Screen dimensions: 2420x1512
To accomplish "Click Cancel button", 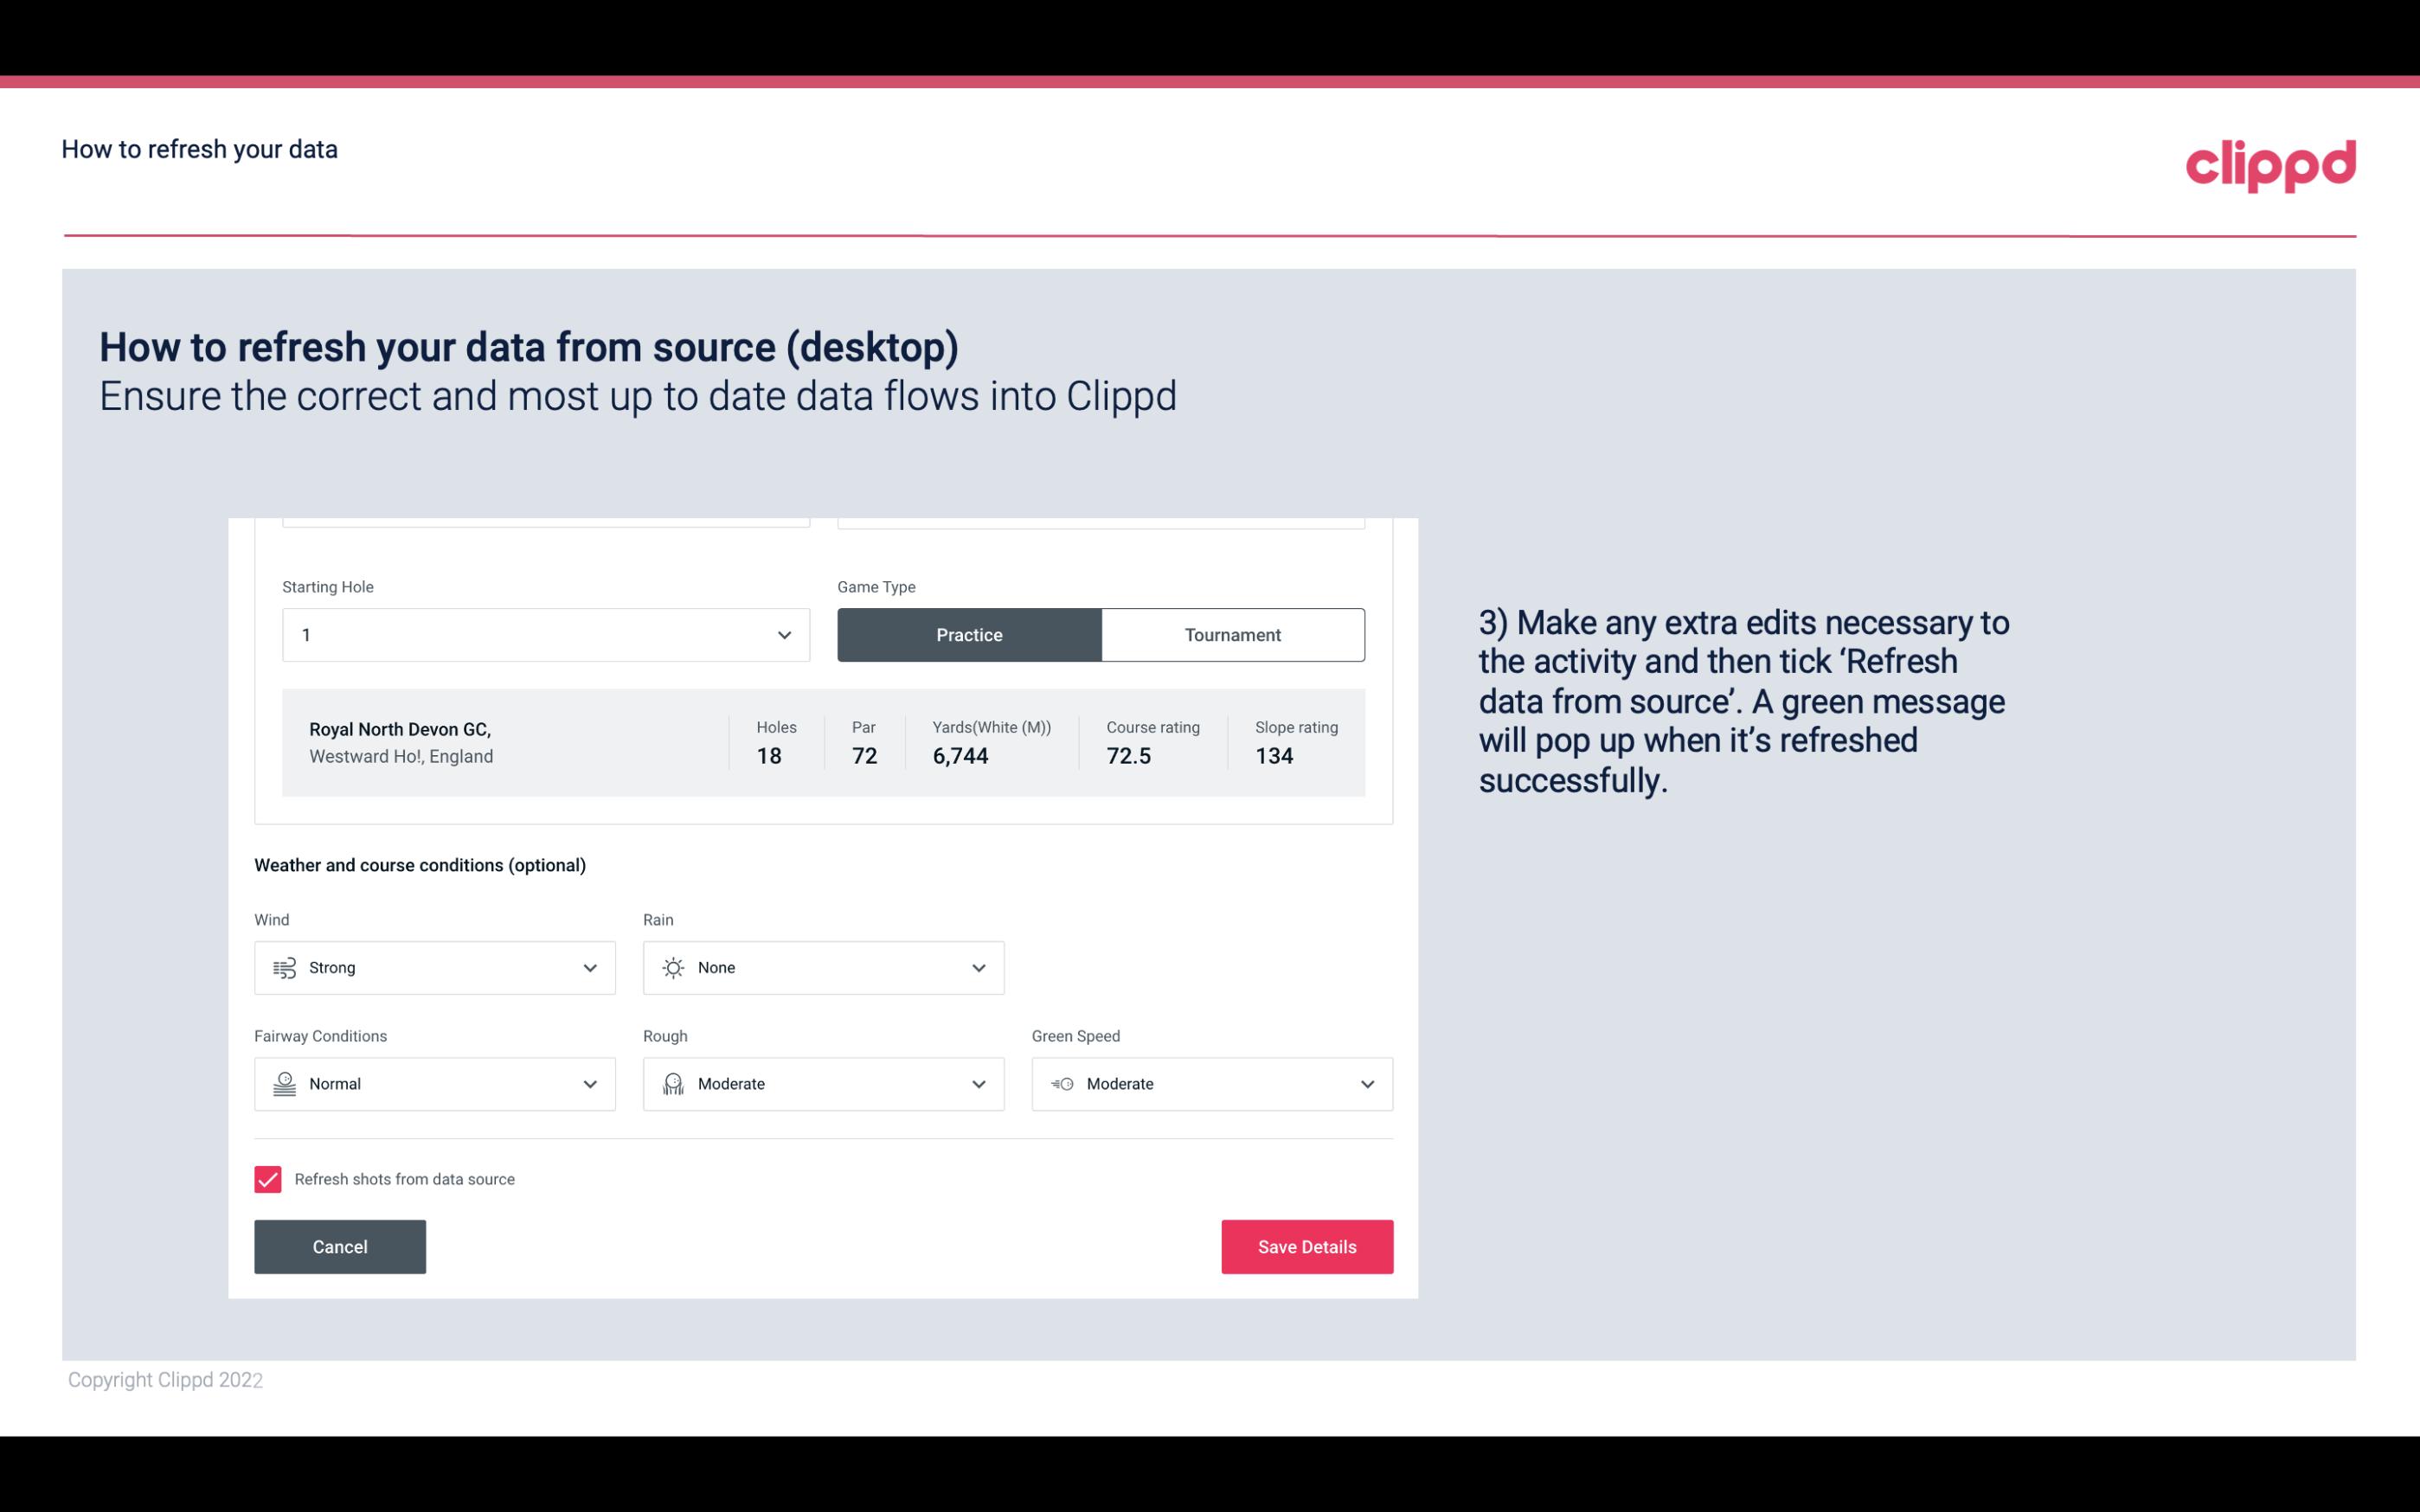I will pos(340,1246).
